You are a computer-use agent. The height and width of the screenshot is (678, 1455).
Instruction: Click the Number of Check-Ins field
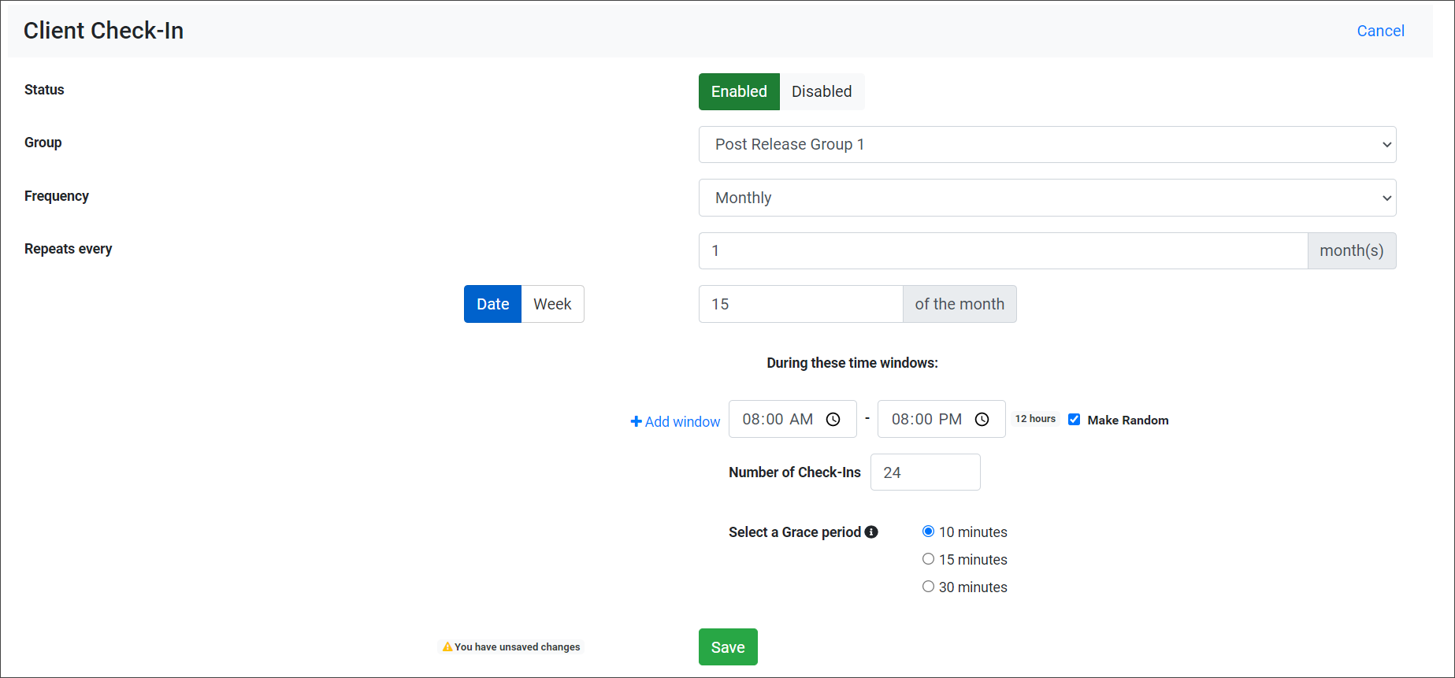tap(925, 472)
